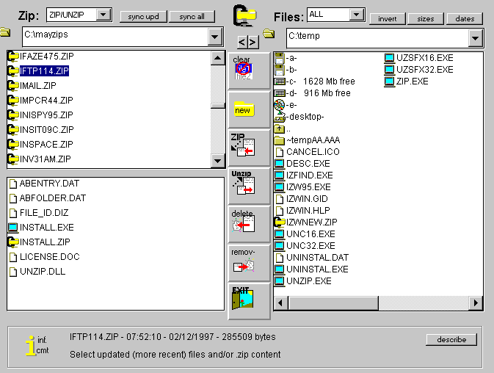
Task: Switch to drive -c- in the file list
Action: (291, 82)
